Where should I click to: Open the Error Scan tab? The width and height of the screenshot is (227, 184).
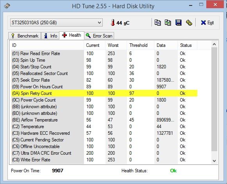pyautogui.click(x=99, y=36)
